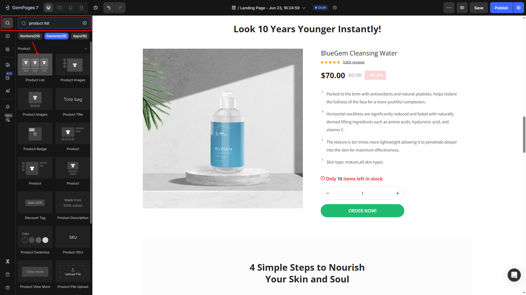
Task: Insert the Product List element
Action: (x=35, y=64)
